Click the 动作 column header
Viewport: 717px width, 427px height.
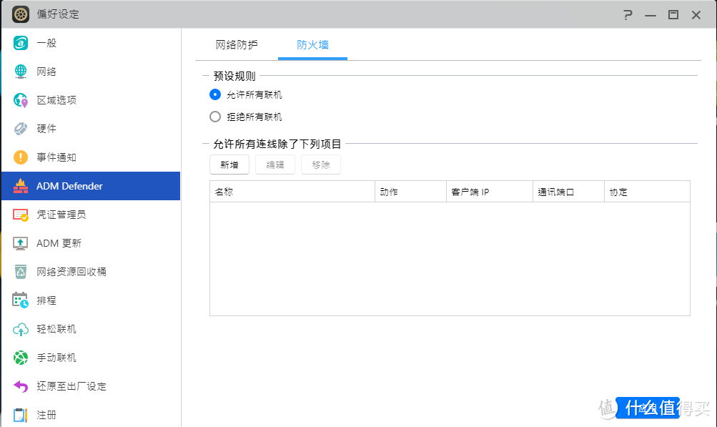pos(410,192)
